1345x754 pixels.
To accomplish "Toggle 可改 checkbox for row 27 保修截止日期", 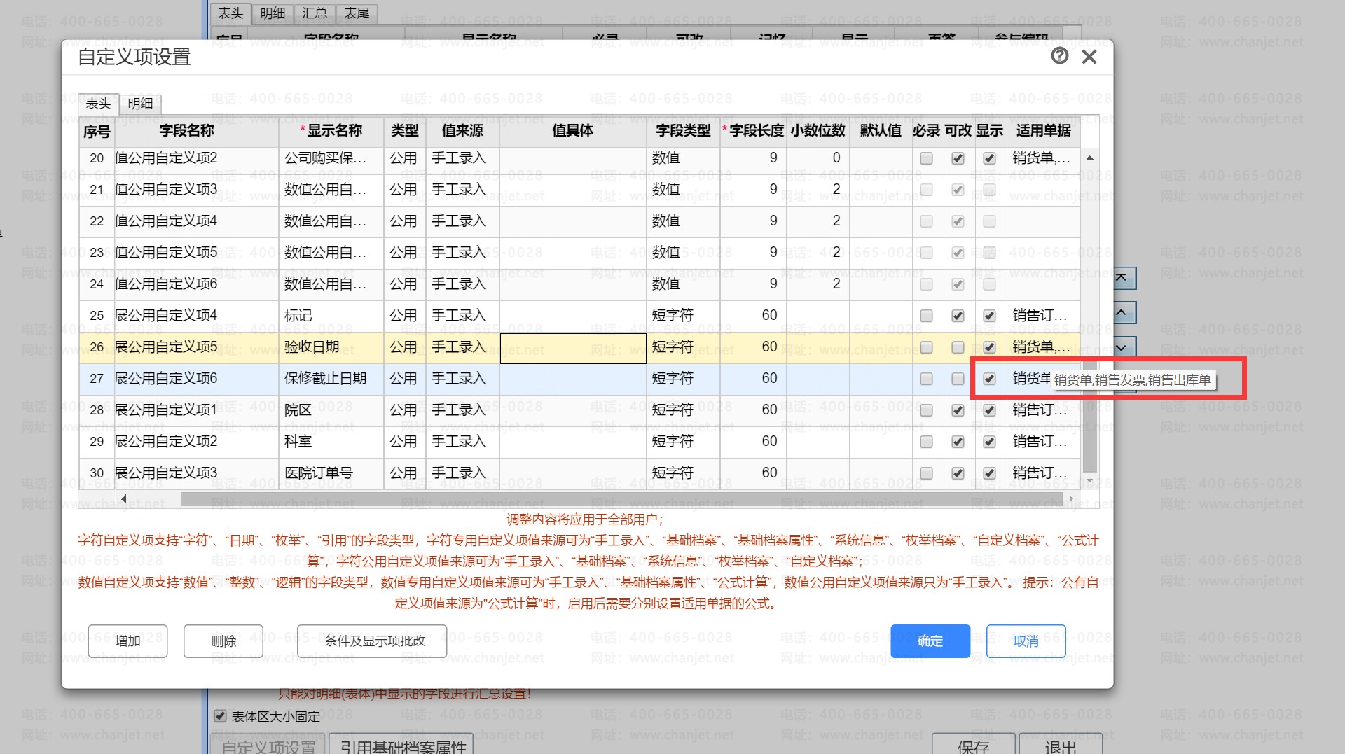I will point(958,379).
